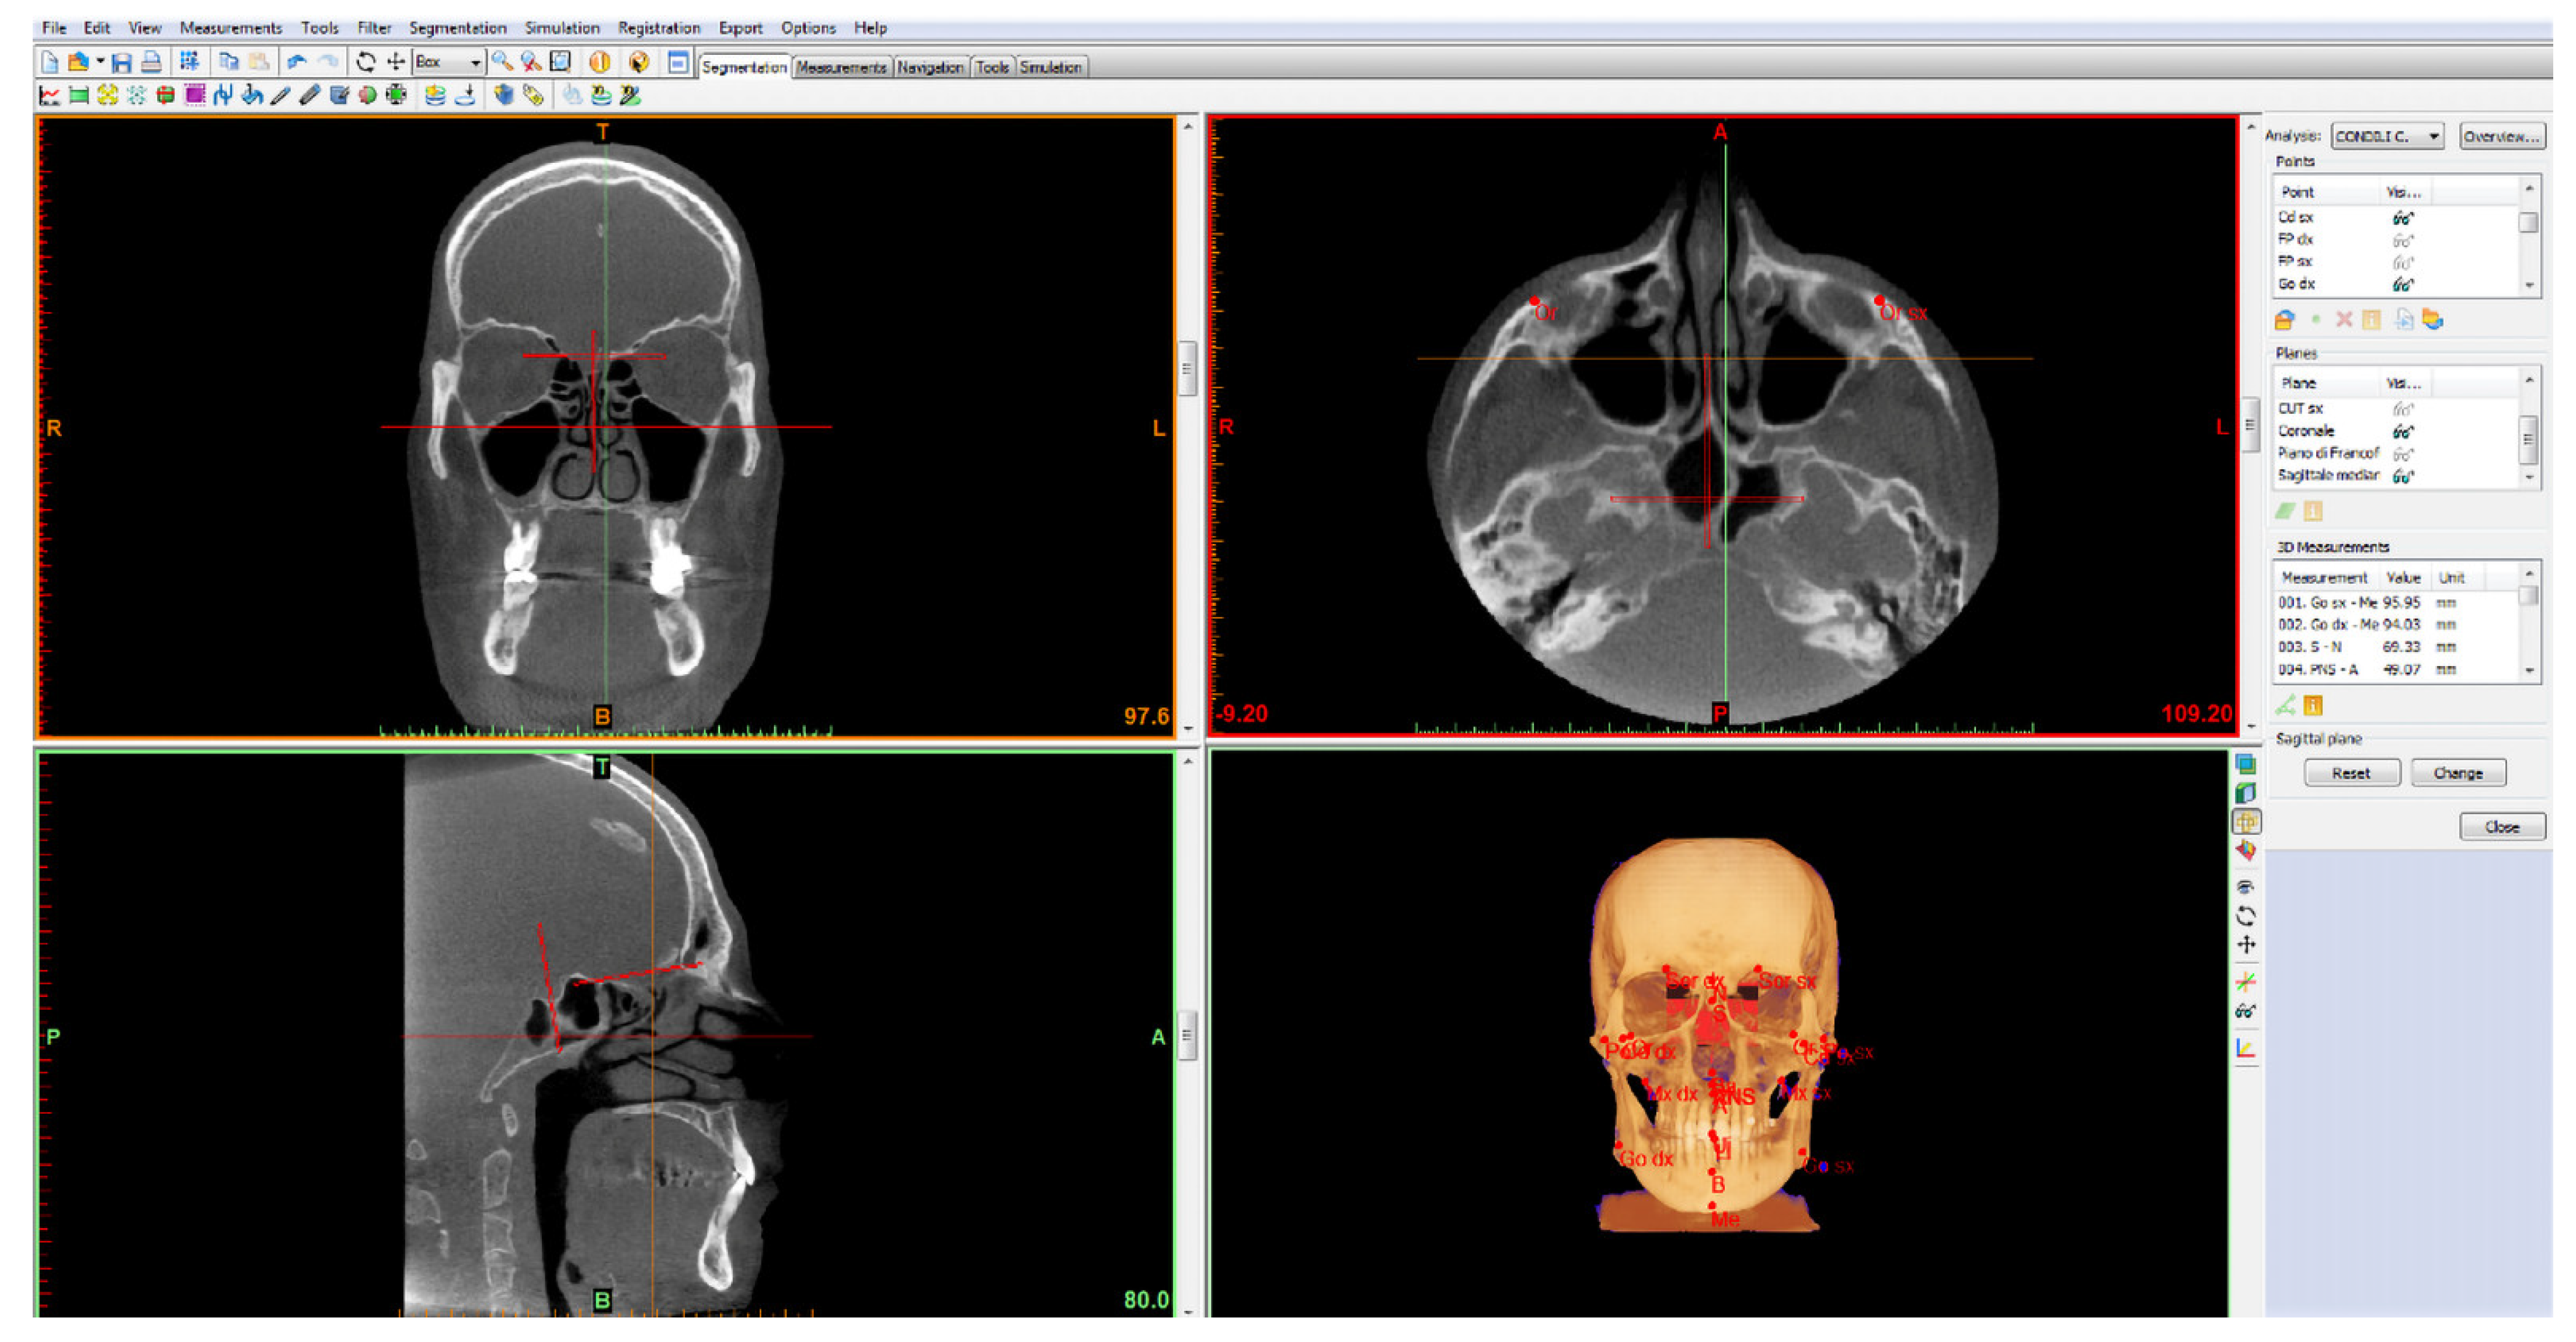Click the red delete X under Points

coord(2343,320)
